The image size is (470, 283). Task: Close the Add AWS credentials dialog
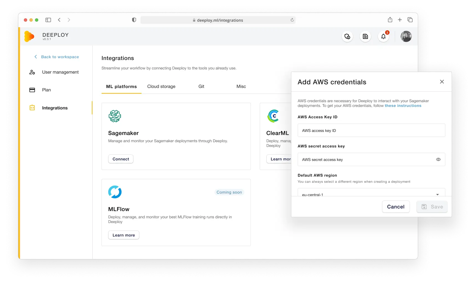coord(442,82)
